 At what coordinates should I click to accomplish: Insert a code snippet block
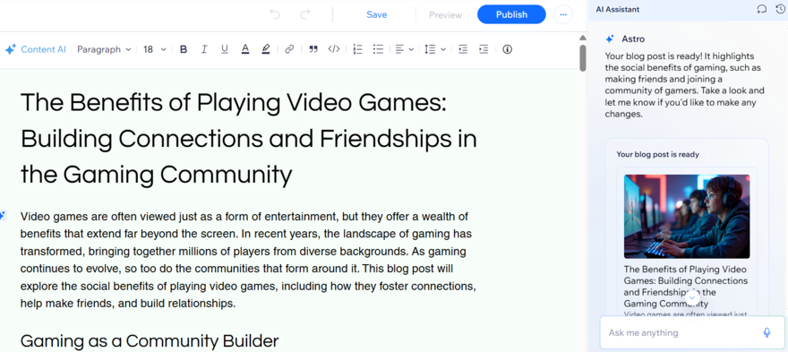click(334, 49)
